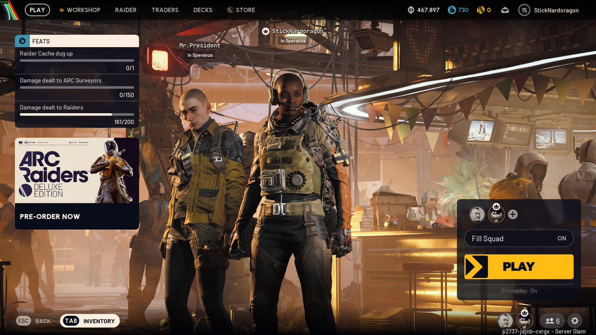Open StickNardoragon profile name in top bar
The width and height of the screenshot is (596, 335).
click(x=556, y=10)
